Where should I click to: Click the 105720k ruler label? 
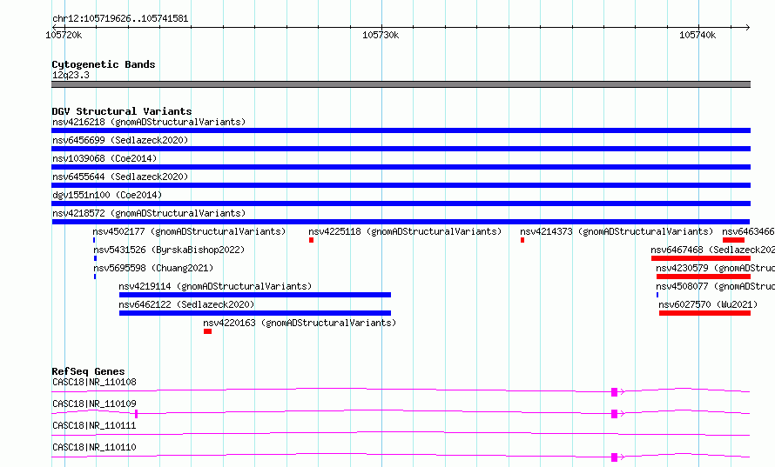point(64,35)
